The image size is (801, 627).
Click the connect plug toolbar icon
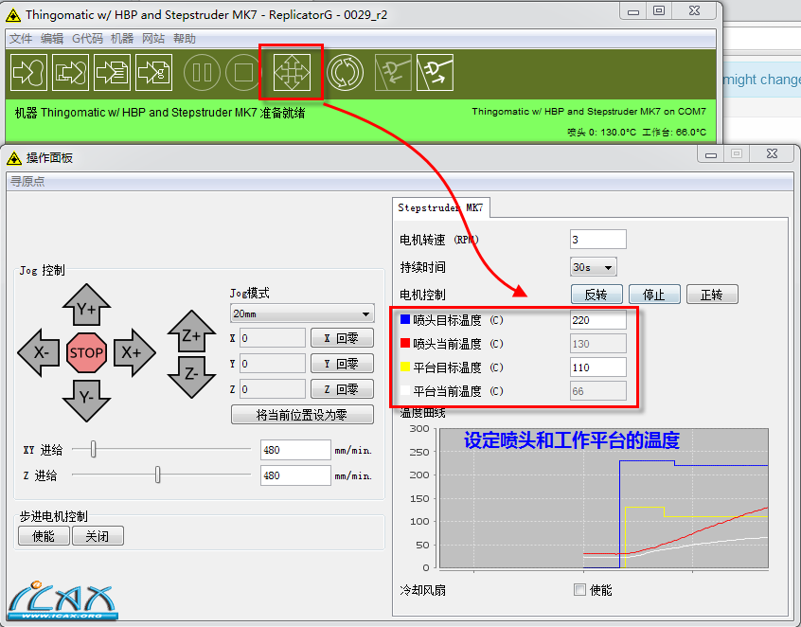coord(393,73)
